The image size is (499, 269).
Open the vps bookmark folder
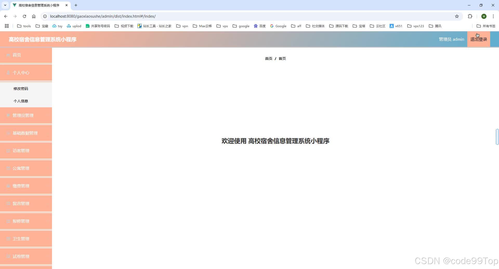(x=222, y=26)
